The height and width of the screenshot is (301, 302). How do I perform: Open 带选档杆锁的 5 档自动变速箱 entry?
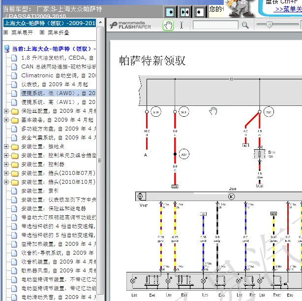pyautogui.click(x=59, y=235)
